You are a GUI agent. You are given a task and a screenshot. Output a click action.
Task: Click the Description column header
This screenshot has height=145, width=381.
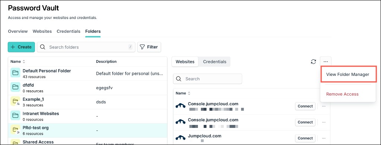[106, 62]
